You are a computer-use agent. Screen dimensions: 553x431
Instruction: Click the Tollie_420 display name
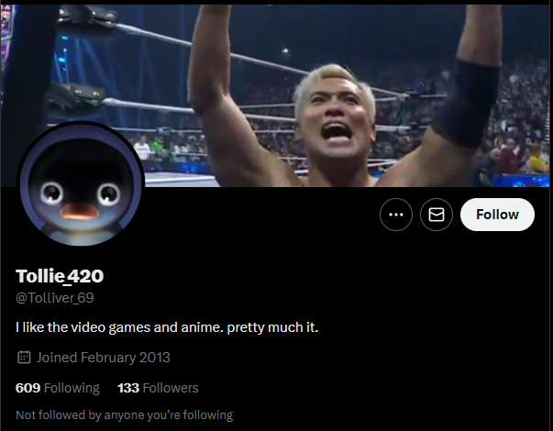pos(60,276)
